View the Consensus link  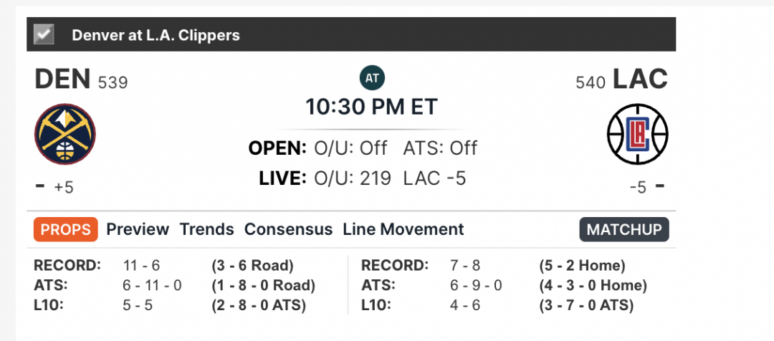tap(288, 229)
